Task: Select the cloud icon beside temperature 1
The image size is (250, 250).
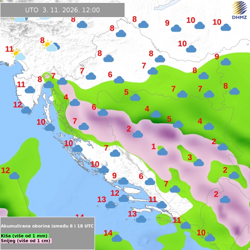Action: (x=162, y=152)
